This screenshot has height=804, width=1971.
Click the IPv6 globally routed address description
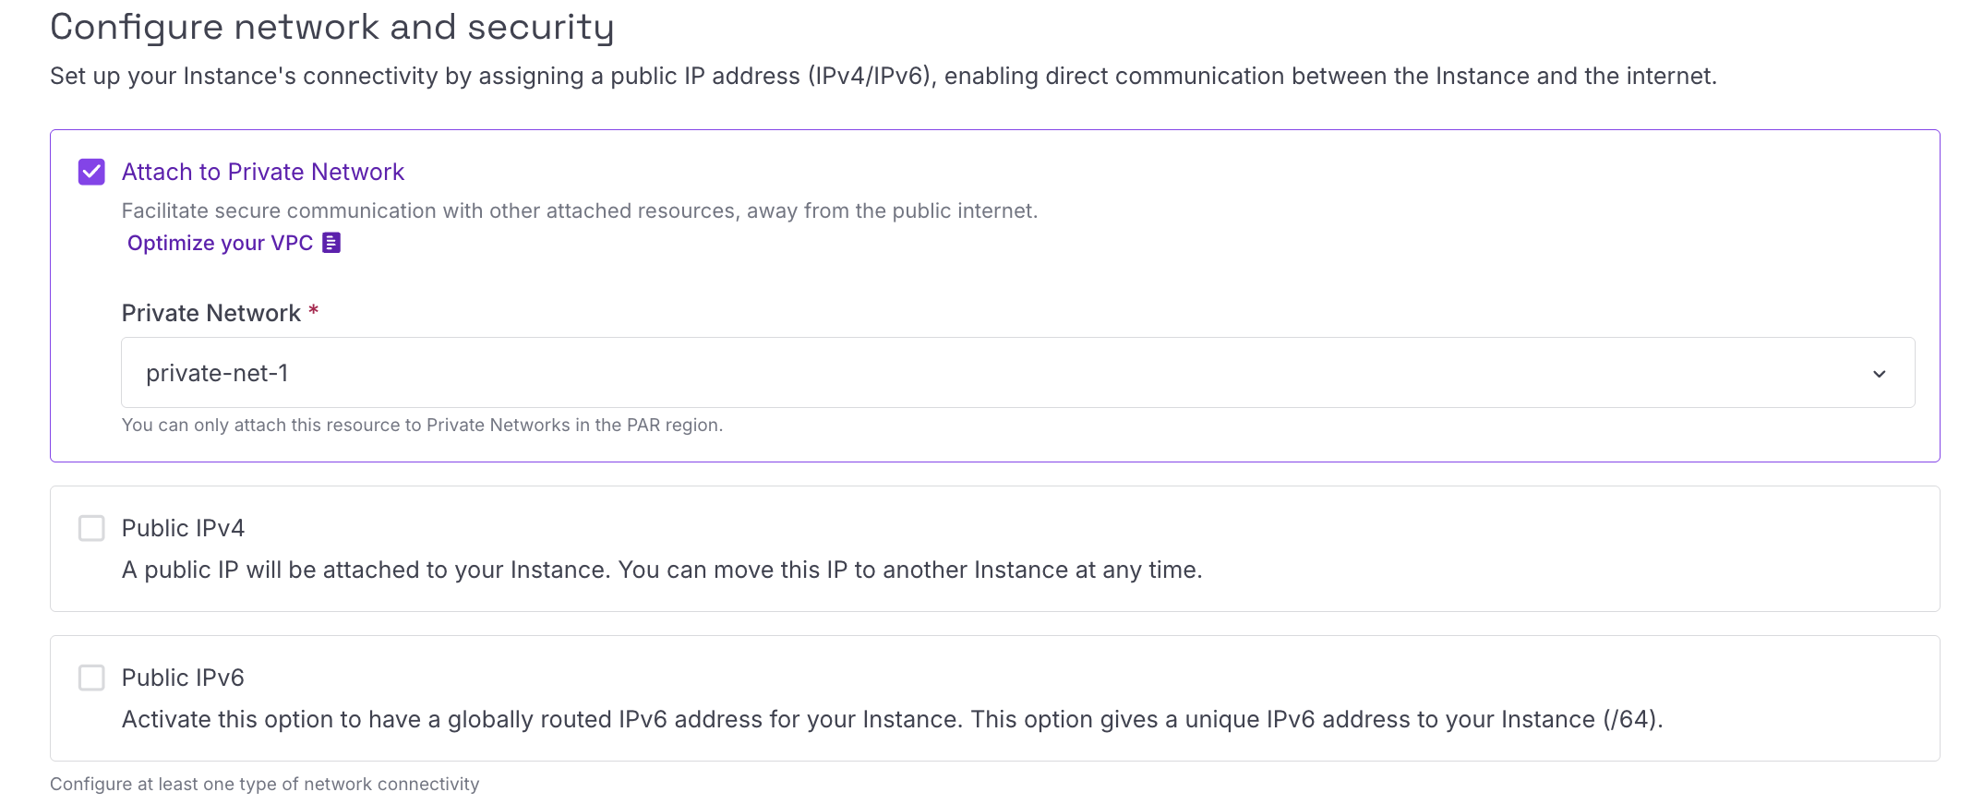892,719
